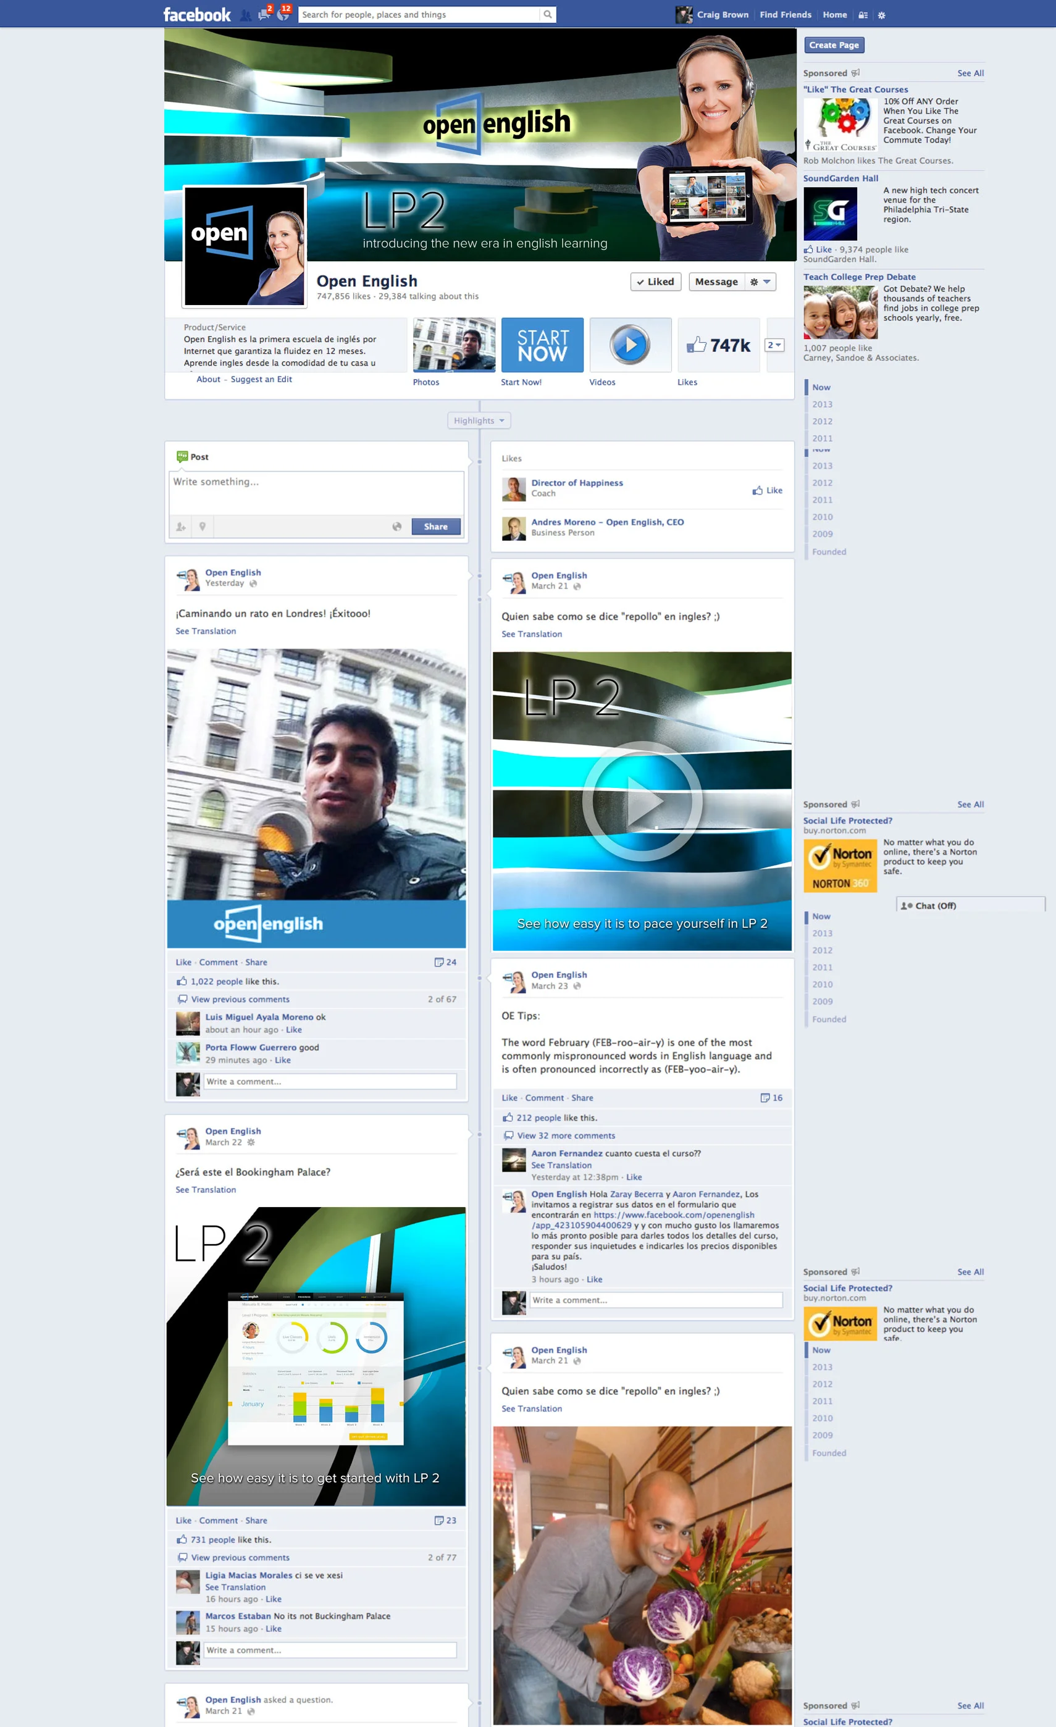Click the Post status icon above the composer
This screenshot has width=1056, height=1727.
coord(182,456)
